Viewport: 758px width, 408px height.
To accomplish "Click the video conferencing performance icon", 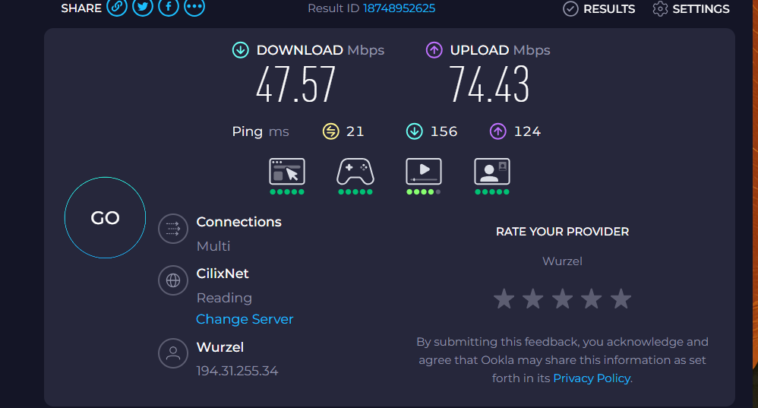I will [x=492, y=172].
